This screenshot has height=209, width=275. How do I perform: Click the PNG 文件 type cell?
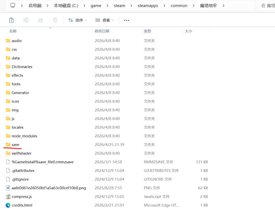coord(152,188)
